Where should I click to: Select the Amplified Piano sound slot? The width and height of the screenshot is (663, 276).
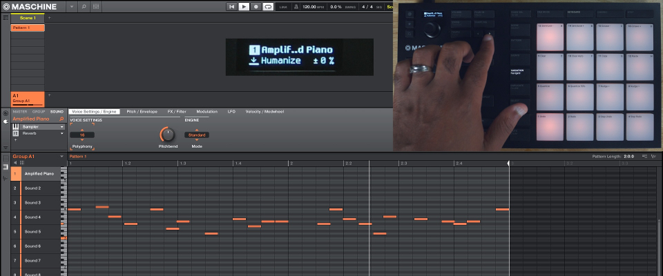[37, 174]
